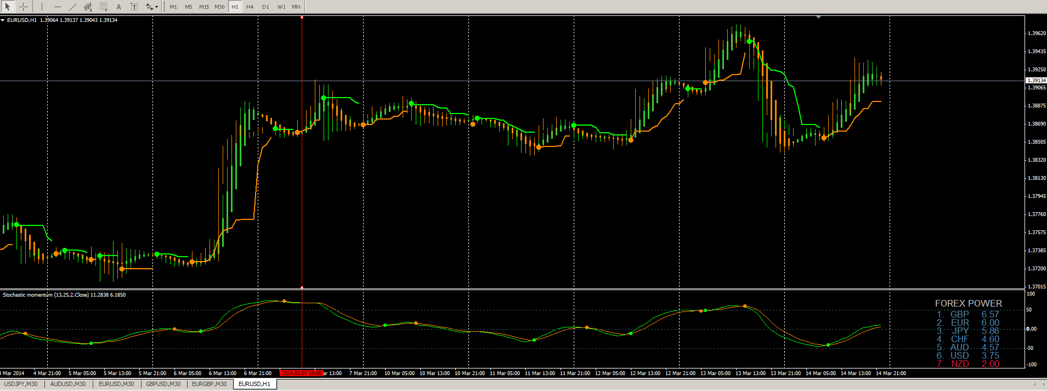
Task: Open the Arrows objects dropdown
Action: point(152,7)
